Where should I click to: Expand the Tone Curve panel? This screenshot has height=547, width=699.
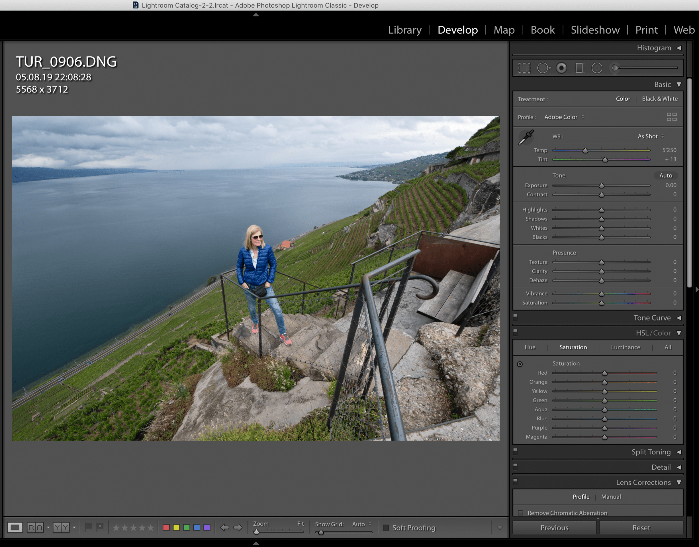[x=679, y=318]
